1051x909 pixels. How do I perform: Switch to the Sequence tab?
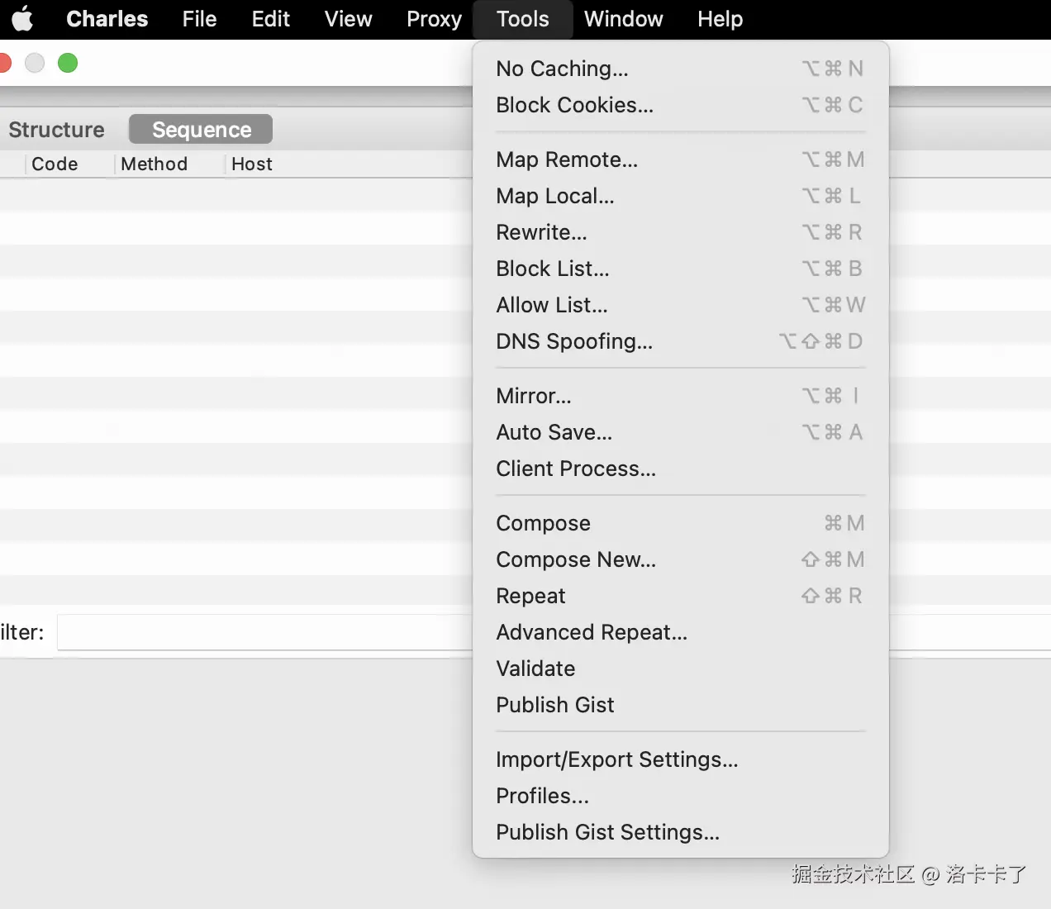tap(201, 130)
